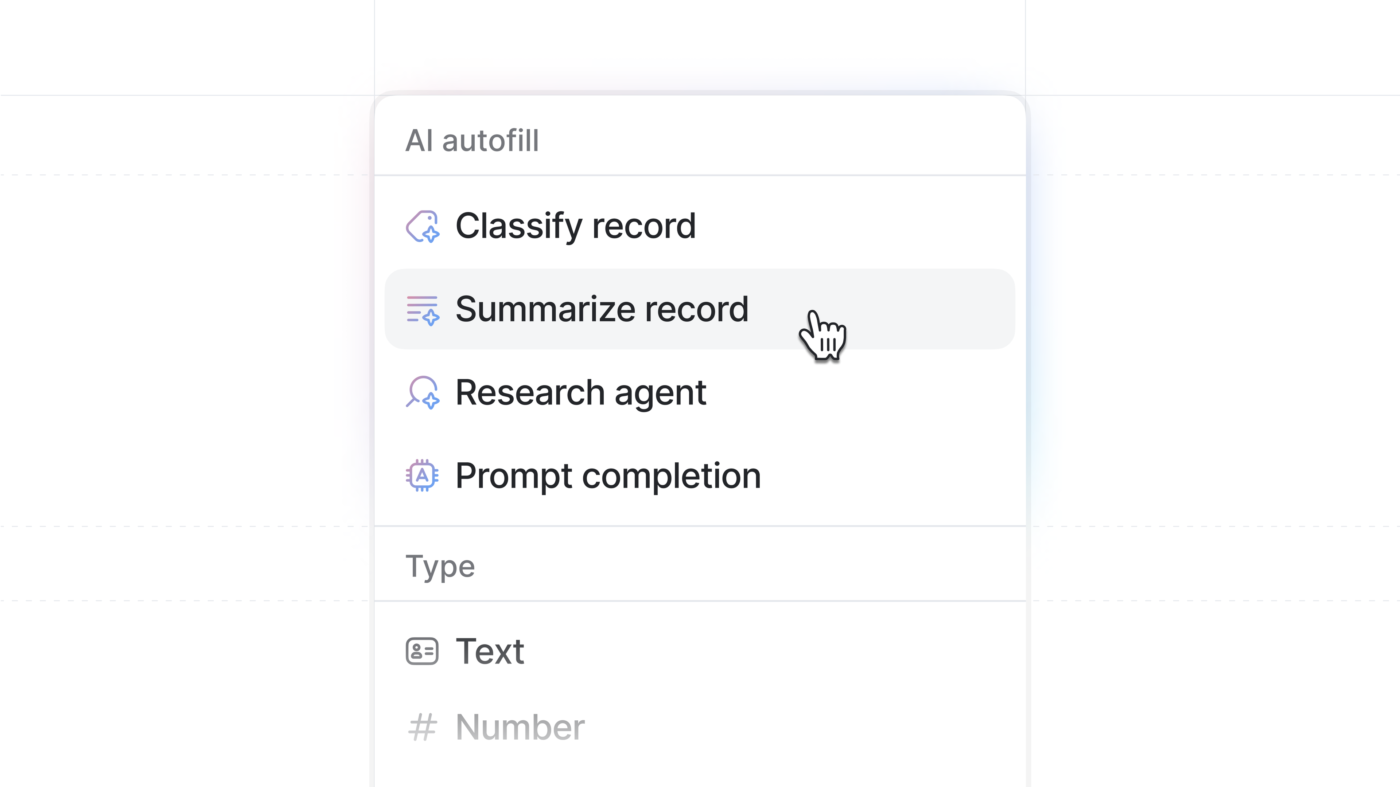Click the Text type card icon
Screen dimensions: 1400x787
[x=422, y=651]
